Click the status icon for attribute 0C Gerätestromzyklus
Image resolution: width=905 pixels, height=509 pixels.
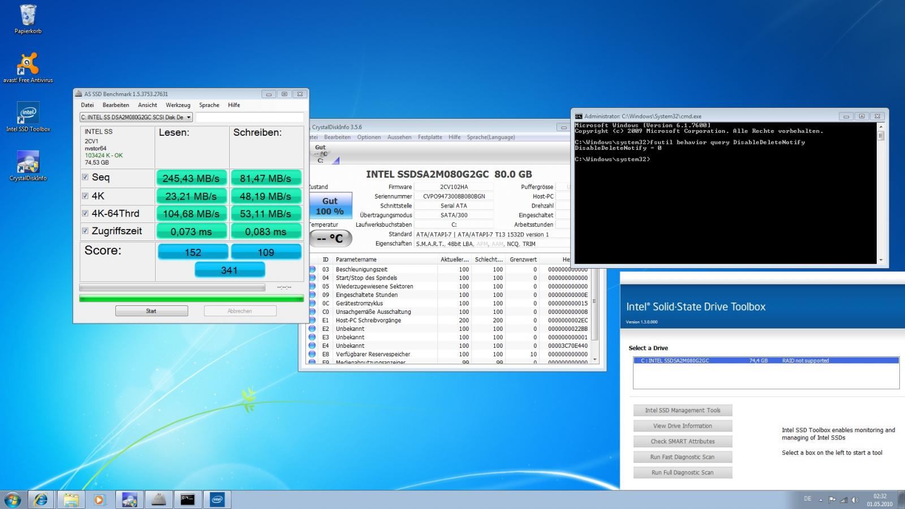(x=312, y=303)
